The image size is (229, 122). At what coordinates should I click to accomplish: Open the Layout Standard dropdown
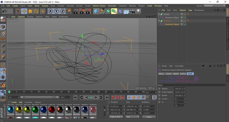tap(215, 6)
